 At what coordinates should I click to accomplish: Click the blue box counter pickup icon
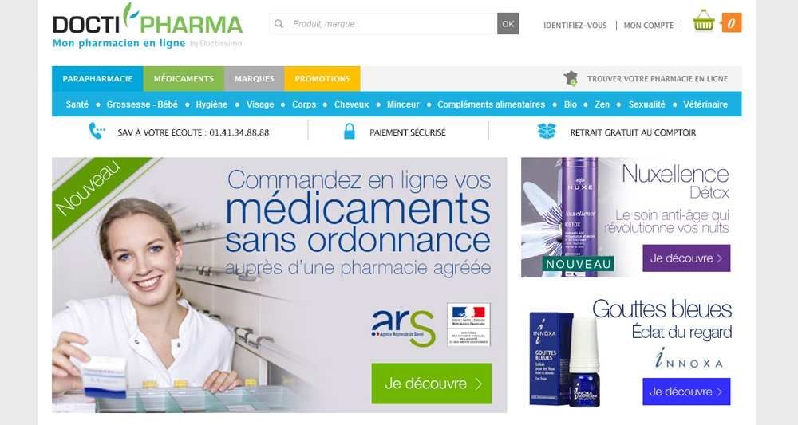pyautogui.click(x=547, y=131)
